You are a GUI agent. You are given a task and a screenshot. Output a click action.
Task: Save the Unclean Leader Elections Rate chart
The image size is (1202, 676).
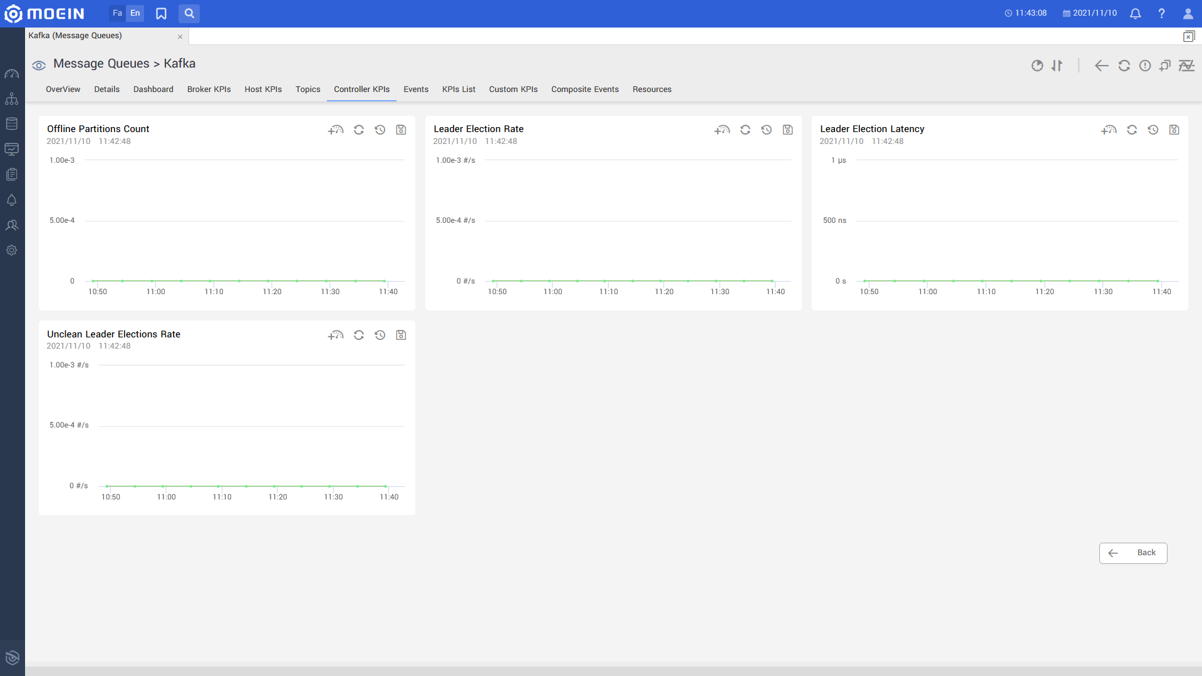(x=402, y=335)
